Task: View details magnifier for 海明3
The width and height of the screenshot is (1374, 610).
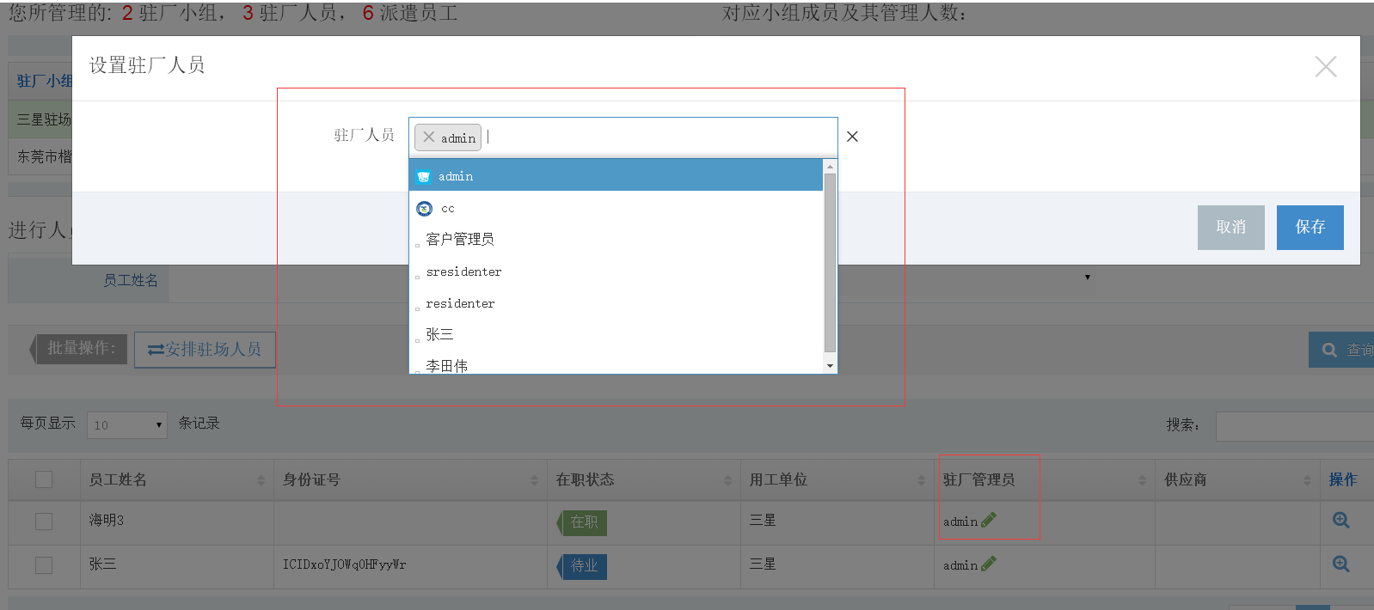Action: tap(1340, 520)
